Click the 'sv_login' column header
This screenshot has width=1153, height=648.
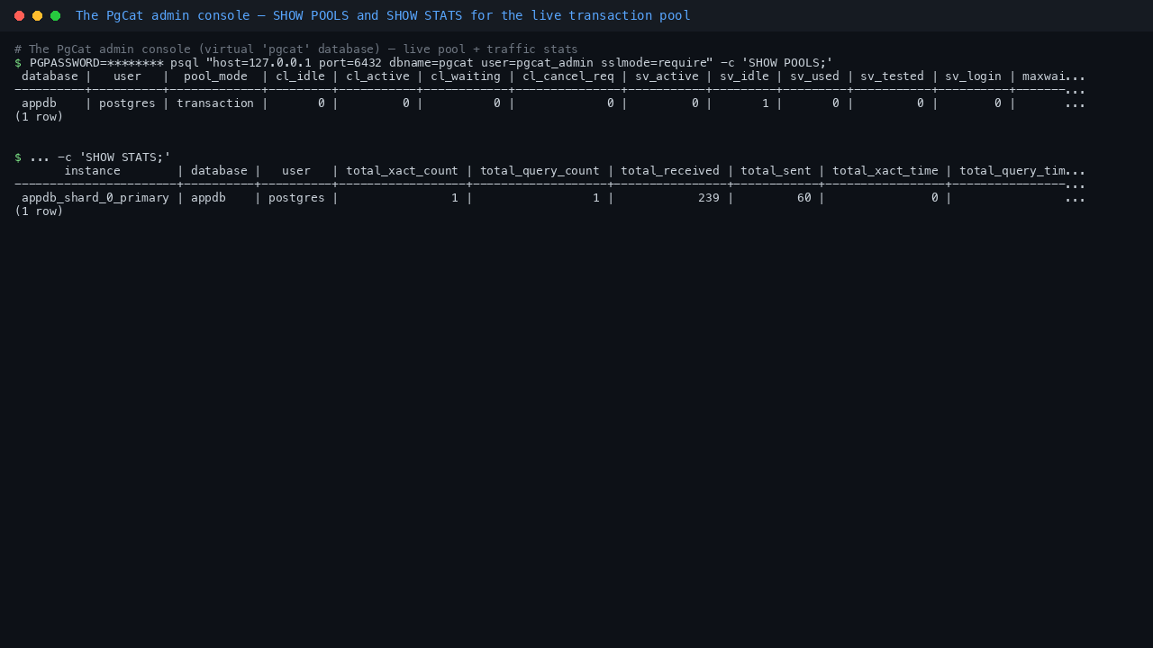click(973, 76)
